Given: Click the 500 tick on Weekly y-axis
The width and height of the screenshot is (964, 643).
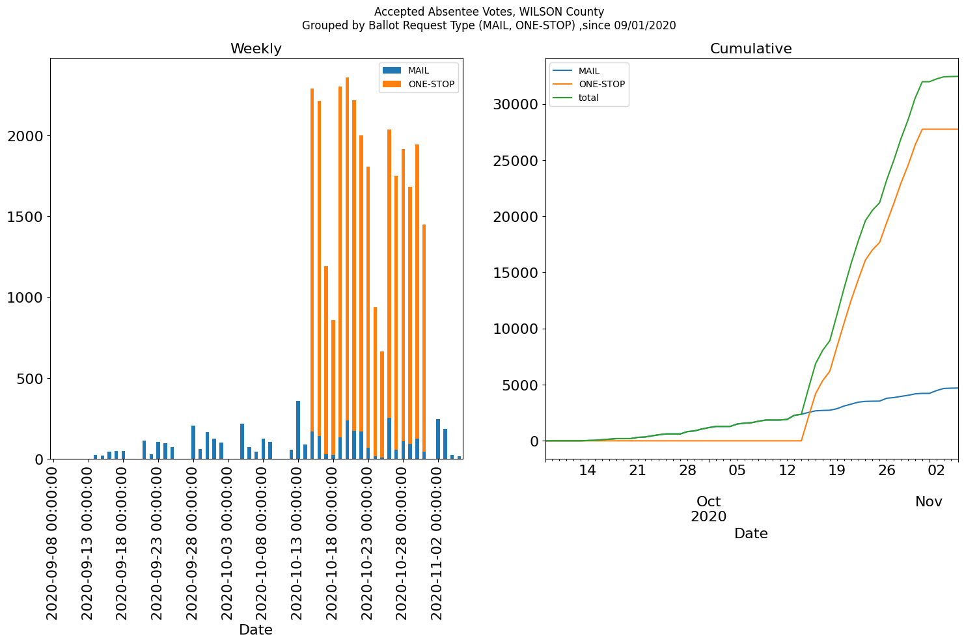Looking at the screenshot, I should pos(29,378).
